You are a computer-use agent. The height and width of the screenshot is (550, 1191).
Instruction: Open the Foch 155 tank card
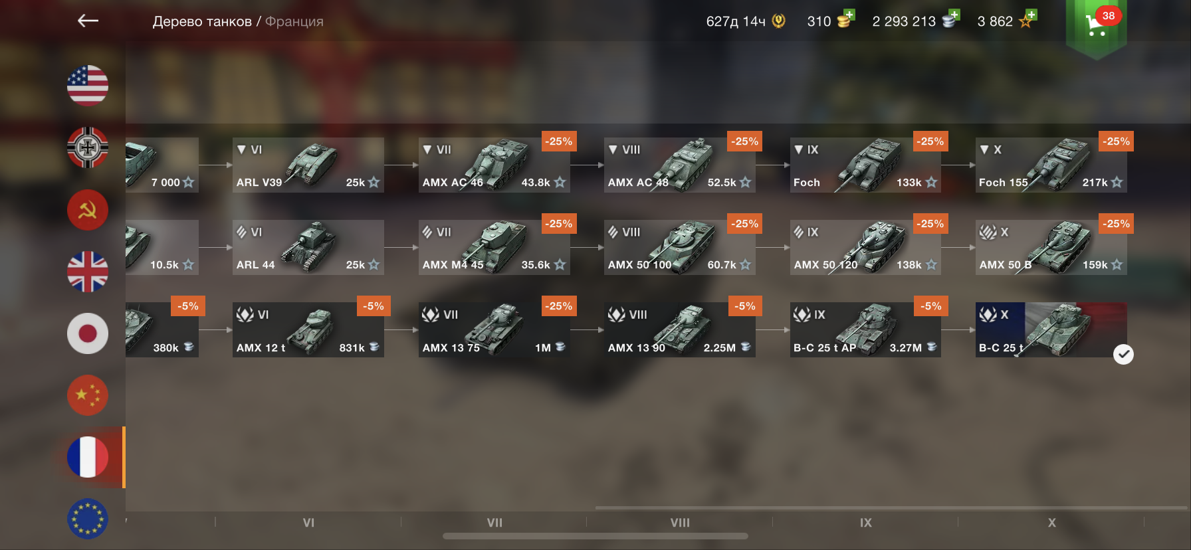click(x=1051, y=165)
